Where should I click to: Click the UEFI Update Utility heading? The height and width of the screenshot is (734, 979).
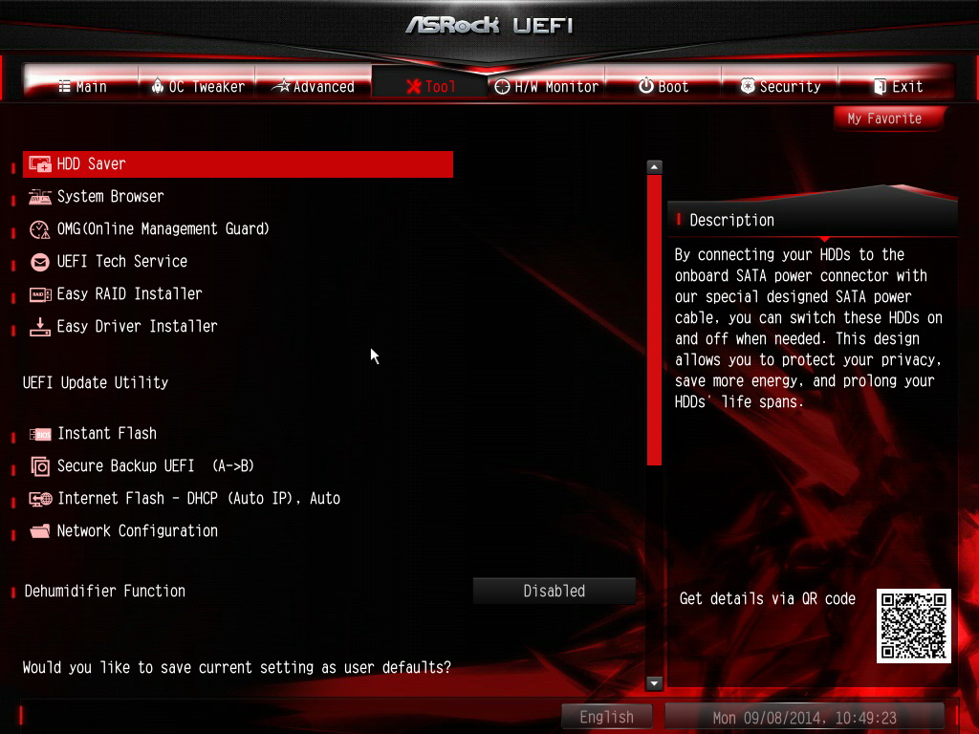tap(96, 382)
